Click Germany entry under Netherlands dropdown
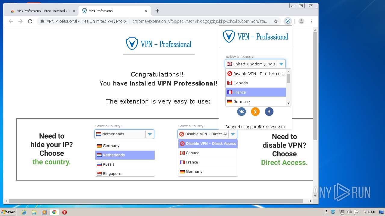385x216 pixels. point(125,145)
